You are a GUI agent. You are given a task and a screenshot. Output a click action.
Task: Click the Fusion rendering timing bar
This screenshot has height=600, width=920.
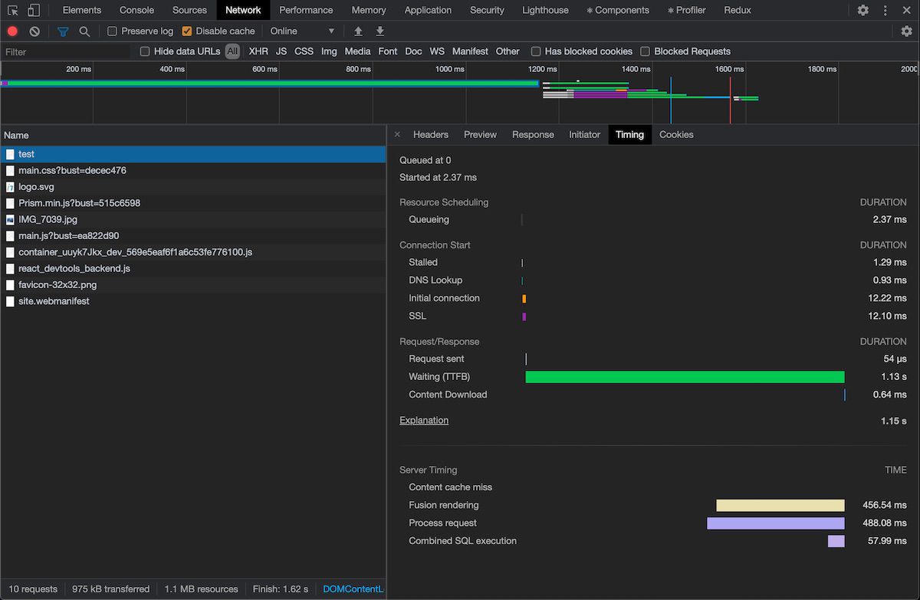click(780, 506)
